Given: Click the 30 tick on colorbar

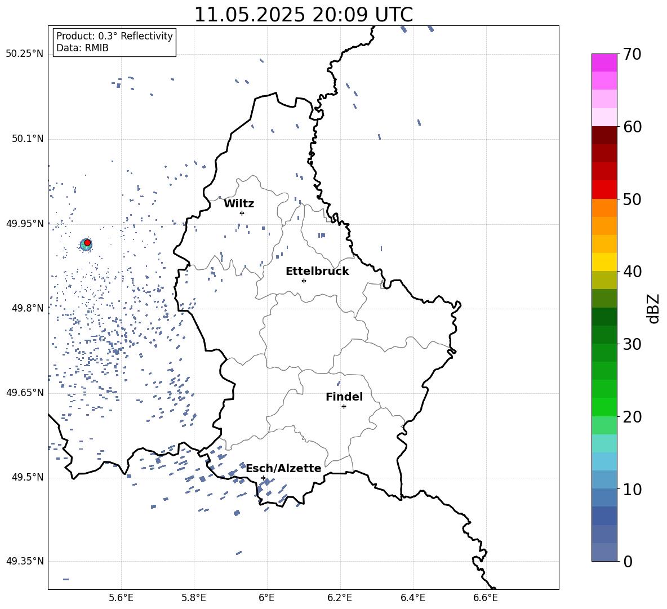Looking at the screenshot, I should coord(632,344).
